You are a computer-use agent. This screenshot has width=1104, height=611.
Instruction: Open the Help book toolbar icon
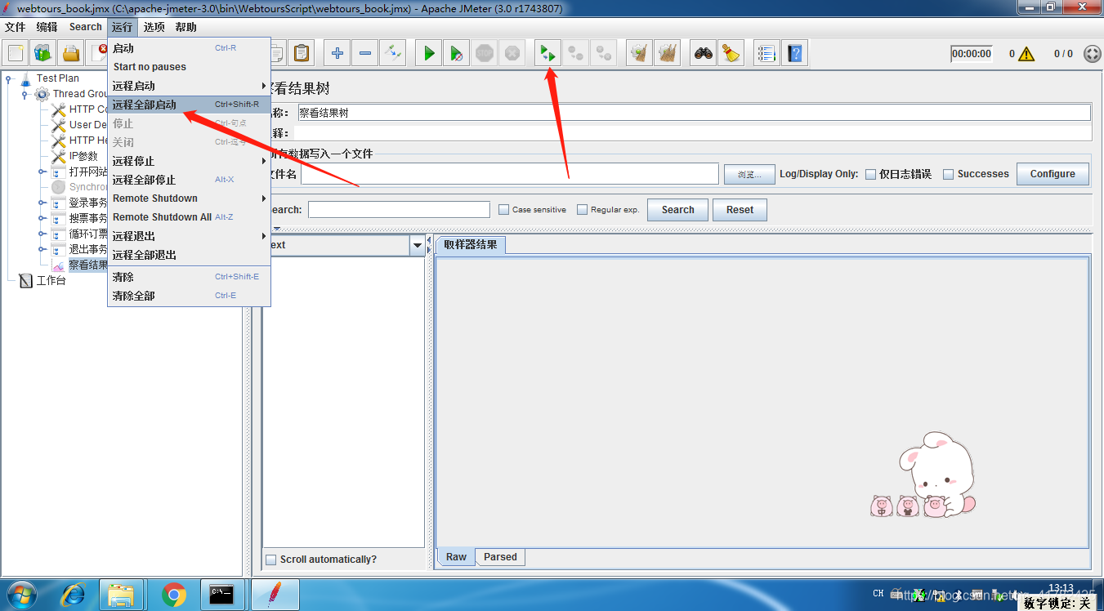[794, 54]
